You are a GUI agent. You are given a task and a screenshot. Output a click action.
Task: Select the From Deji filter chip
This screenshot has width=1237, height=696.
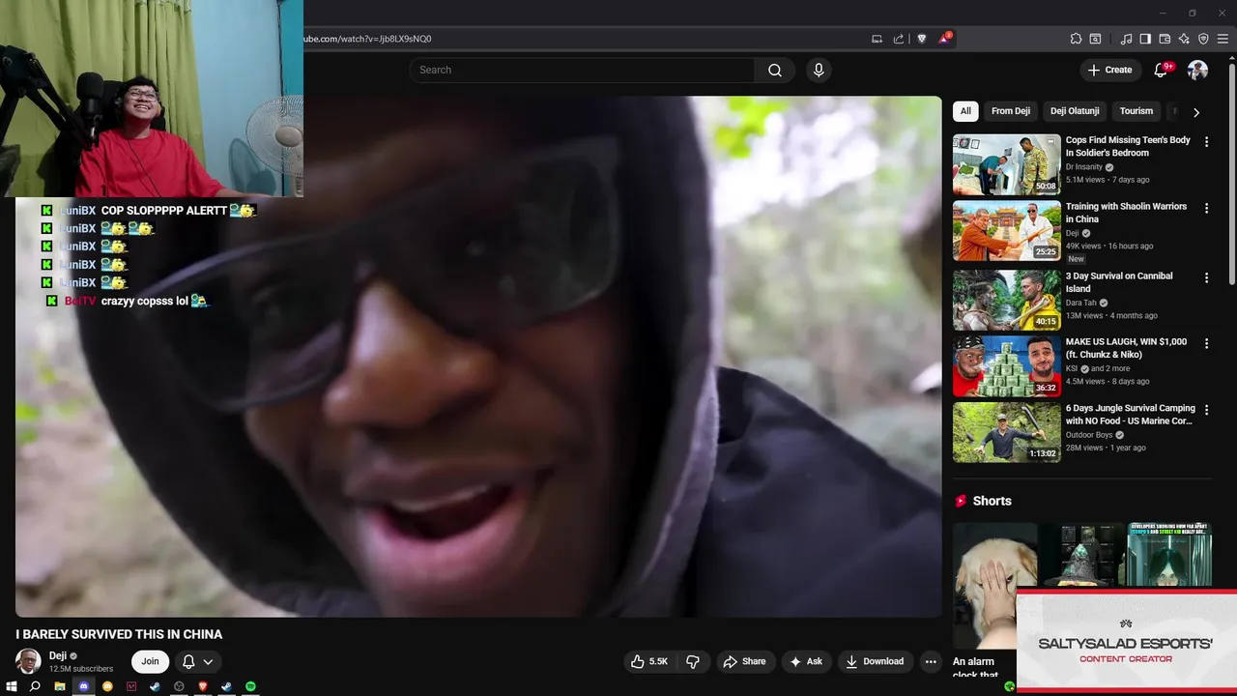tap(1011, 111)
